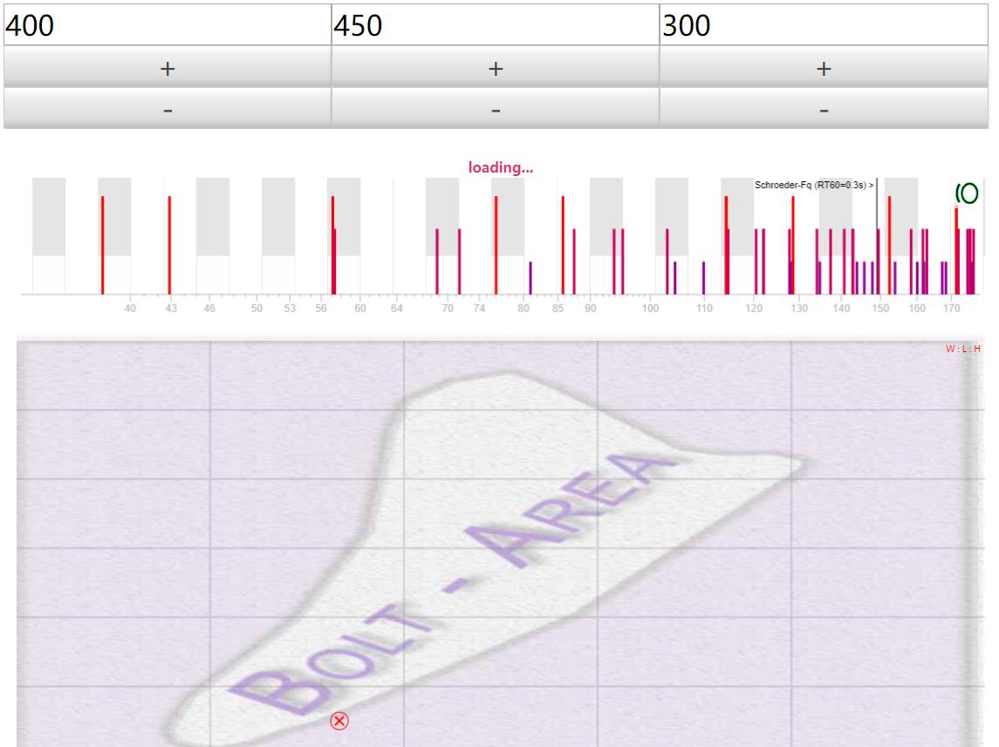Click the short purple bar at 110 Hz
999x747 pixels.
(704, 277)
